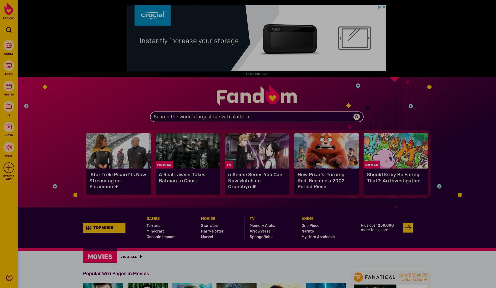
Task: Click the MOVIES section tab heading
Action: pos(100,257)
